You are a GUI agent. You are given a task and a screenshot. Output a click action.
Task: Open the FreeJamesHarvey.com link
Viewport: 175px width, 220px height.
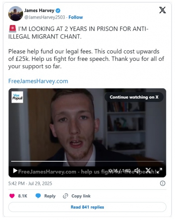tap(38, 81)
